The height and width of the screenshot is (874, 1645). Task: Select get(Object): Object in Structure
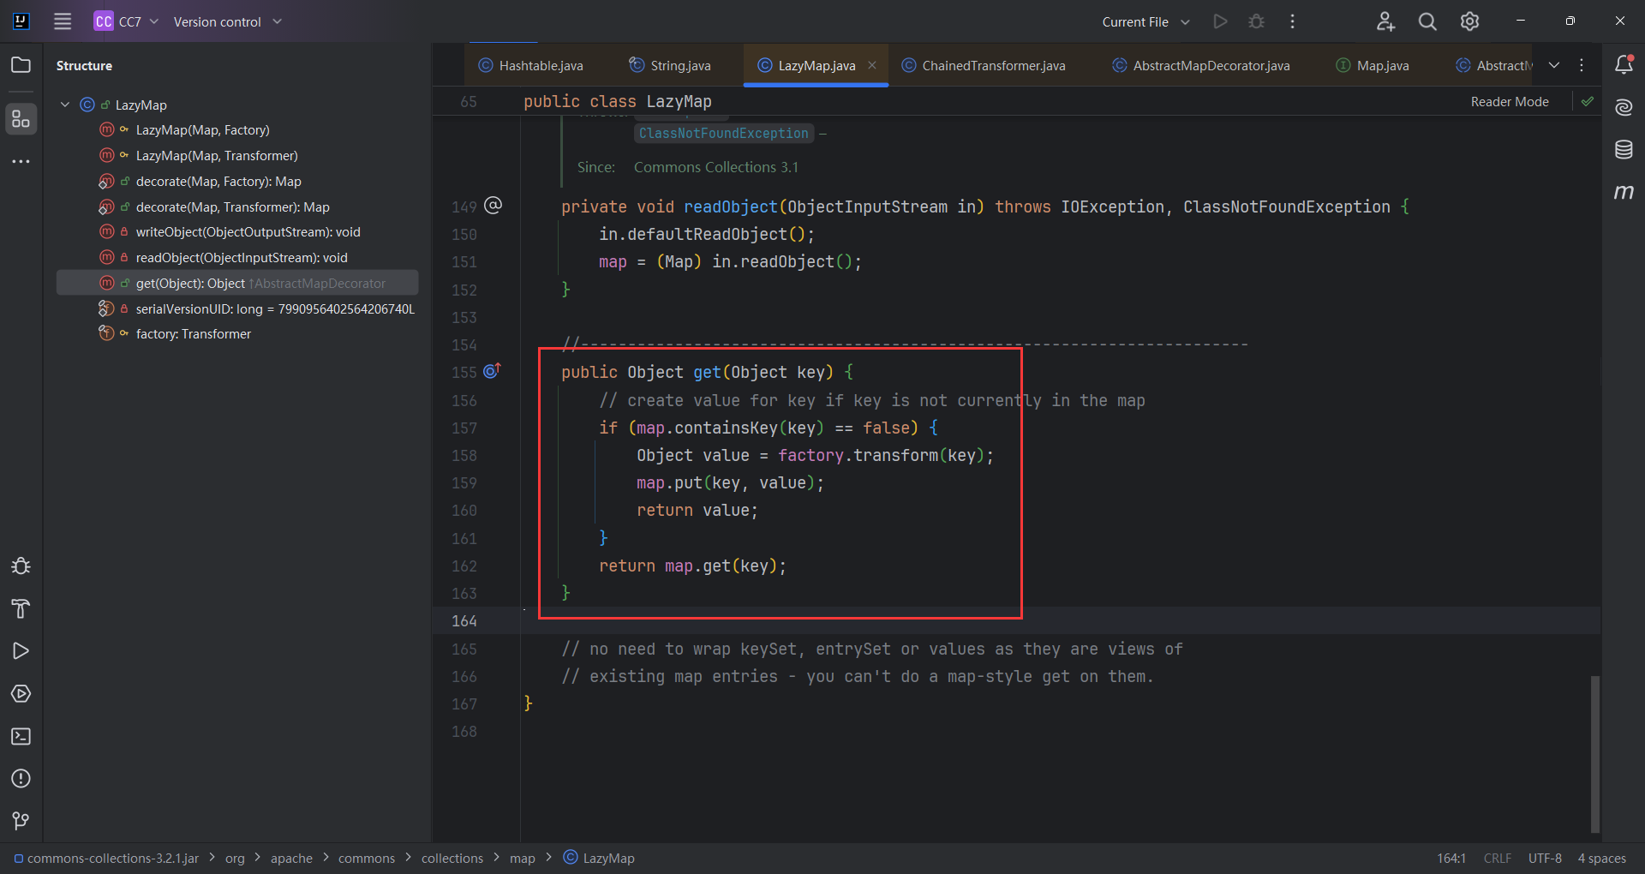tap(237, 284)
